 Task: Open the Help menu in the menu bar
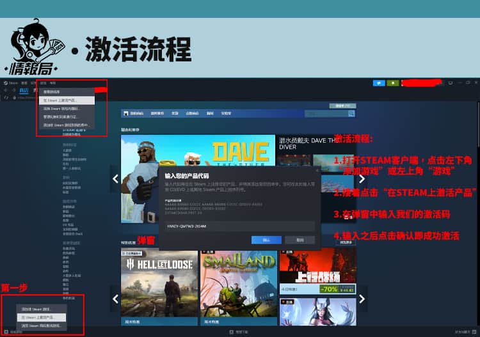tap(53, 83)
